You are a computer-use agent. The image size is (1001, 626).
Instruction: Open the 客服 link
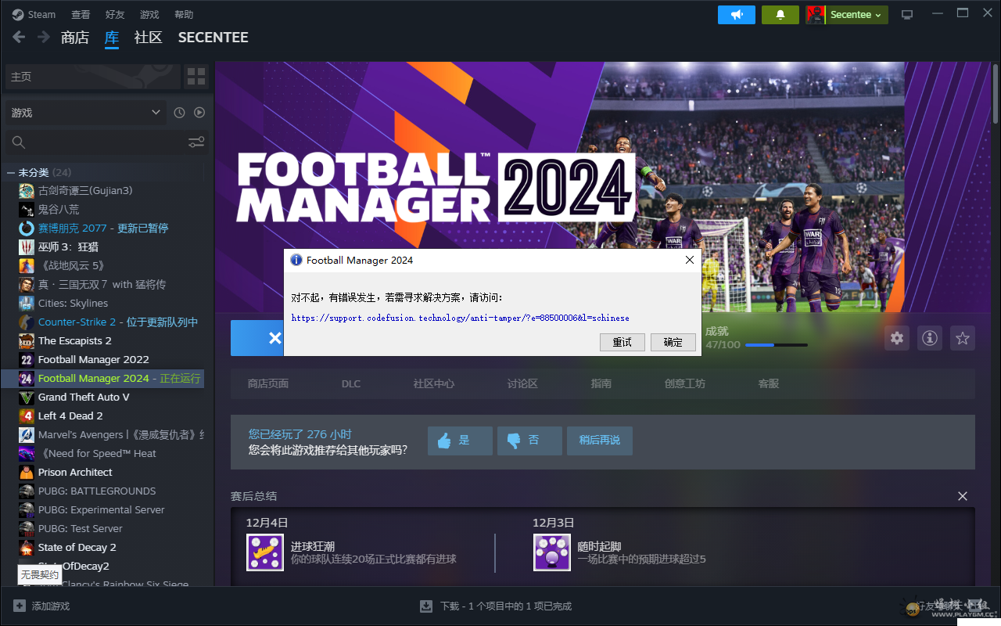click(769, 383)
